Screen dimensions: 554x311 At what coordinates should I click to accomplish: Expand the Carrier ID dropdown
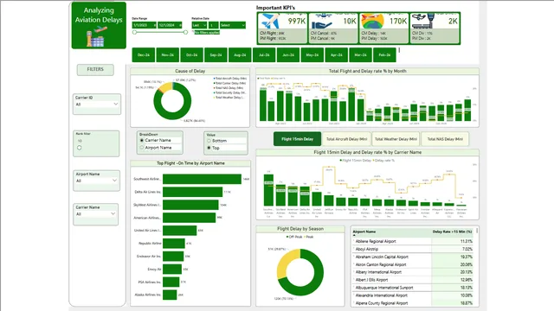point(115,104)
